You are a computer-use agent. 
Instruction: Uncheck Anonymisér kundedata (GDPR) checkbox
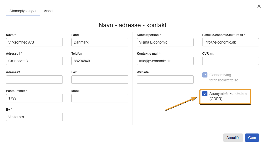coord(205,94)
